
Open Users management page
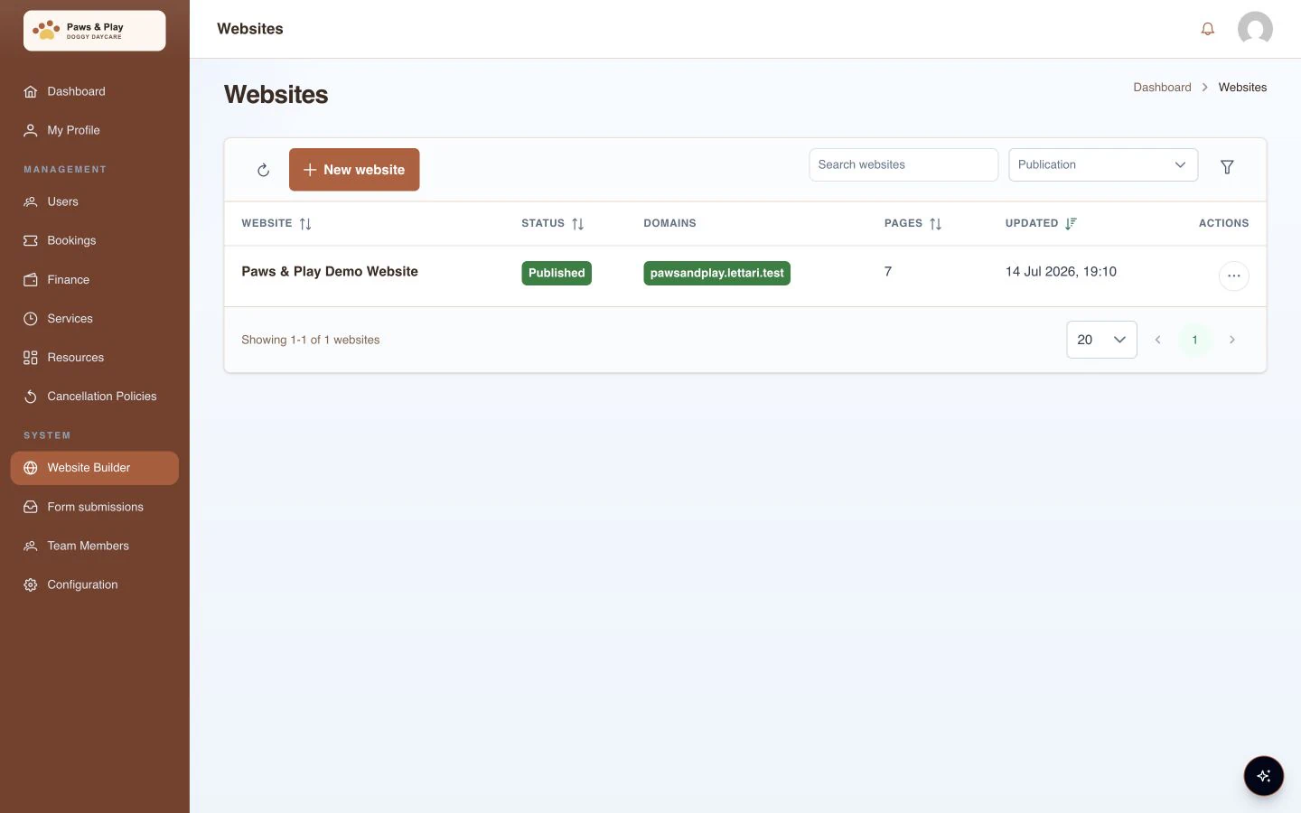pyautogui.click(x=95, y=201)
